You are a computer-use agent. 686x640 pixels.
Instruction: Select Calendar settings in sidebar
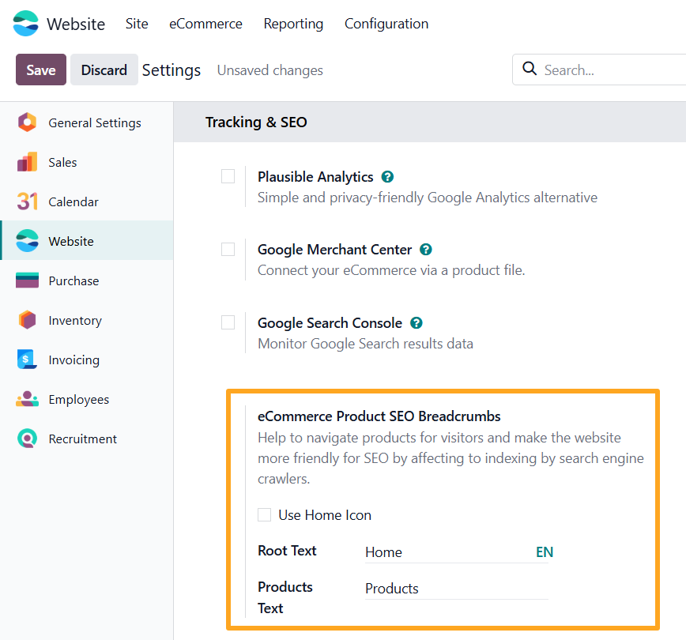(x=88, y=201)
